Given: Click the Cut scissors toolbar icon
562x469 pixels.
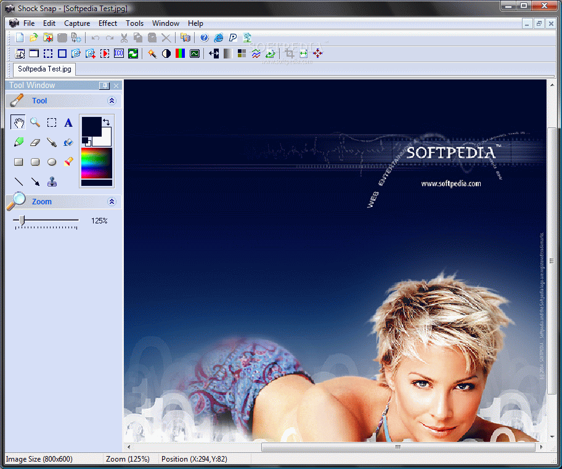Looking at the screenshot, I should pos(124,38).
